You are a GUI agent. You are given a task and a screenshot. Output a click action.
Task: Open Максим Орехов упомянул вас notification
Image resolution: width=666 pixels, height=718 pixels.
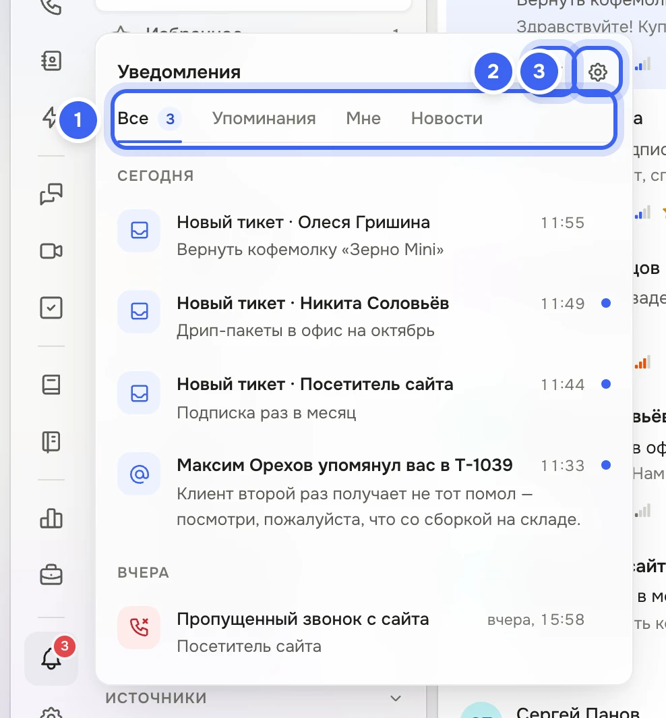[364, 492]
